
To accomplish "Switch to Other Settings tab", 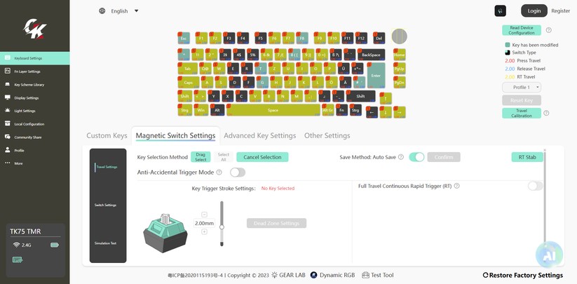I will click(x=327, y=135).
